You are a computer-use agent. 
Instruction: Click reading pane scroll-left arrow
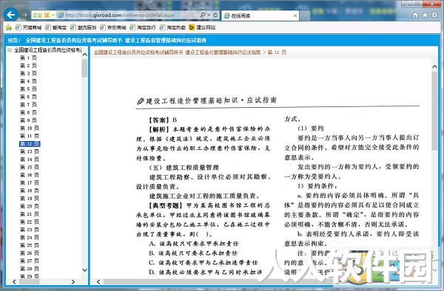tap(98, 281)
